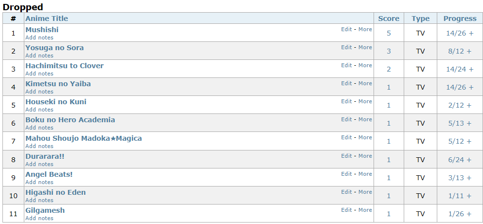483x224 pixels.
Task: Edit the Hachimitsu to Clover entry
Action: tap(346, 65)
